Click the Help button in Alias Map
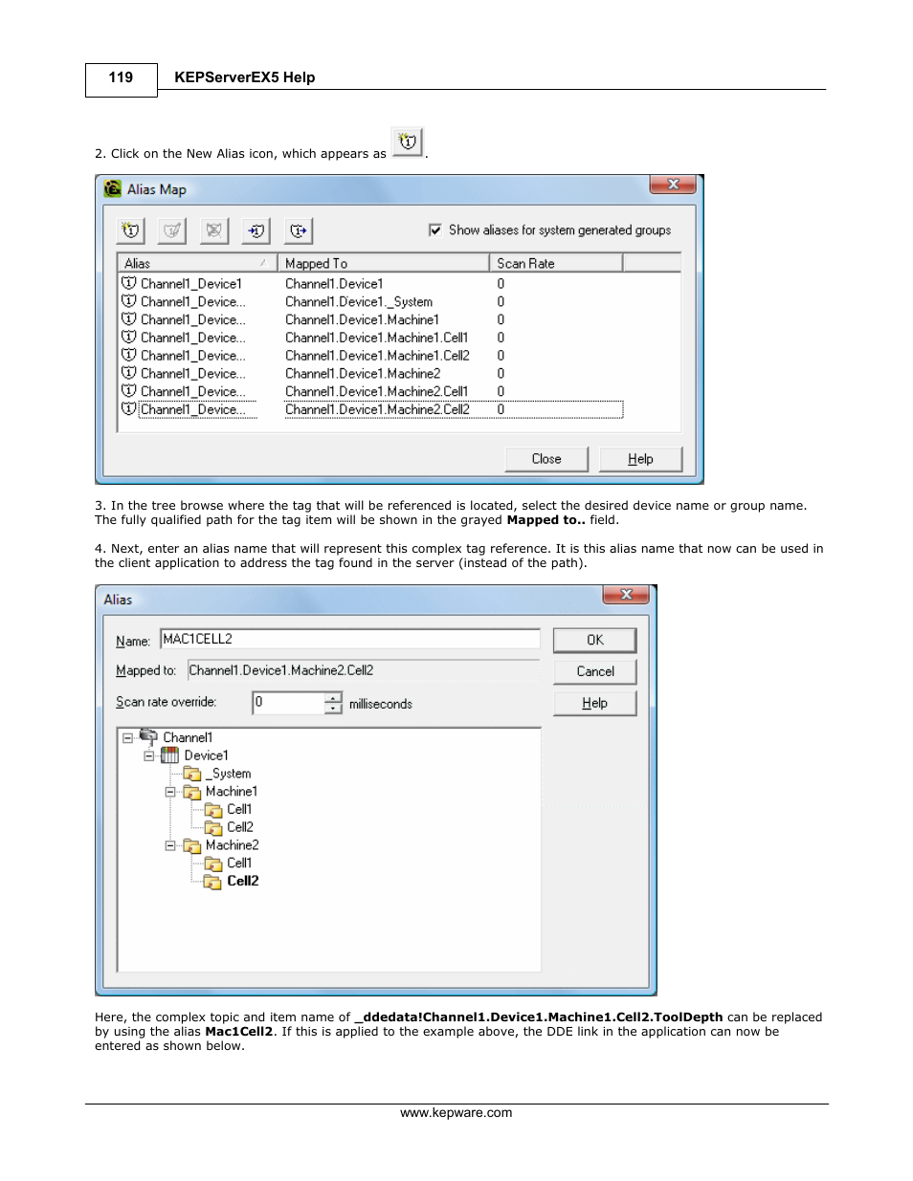The image size is (913, 1181). coord(640,459)
